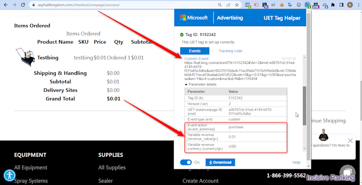Viewport: 362px width, 185px height.
Task: Click the cookie extension icon
Action: (282, 4)
